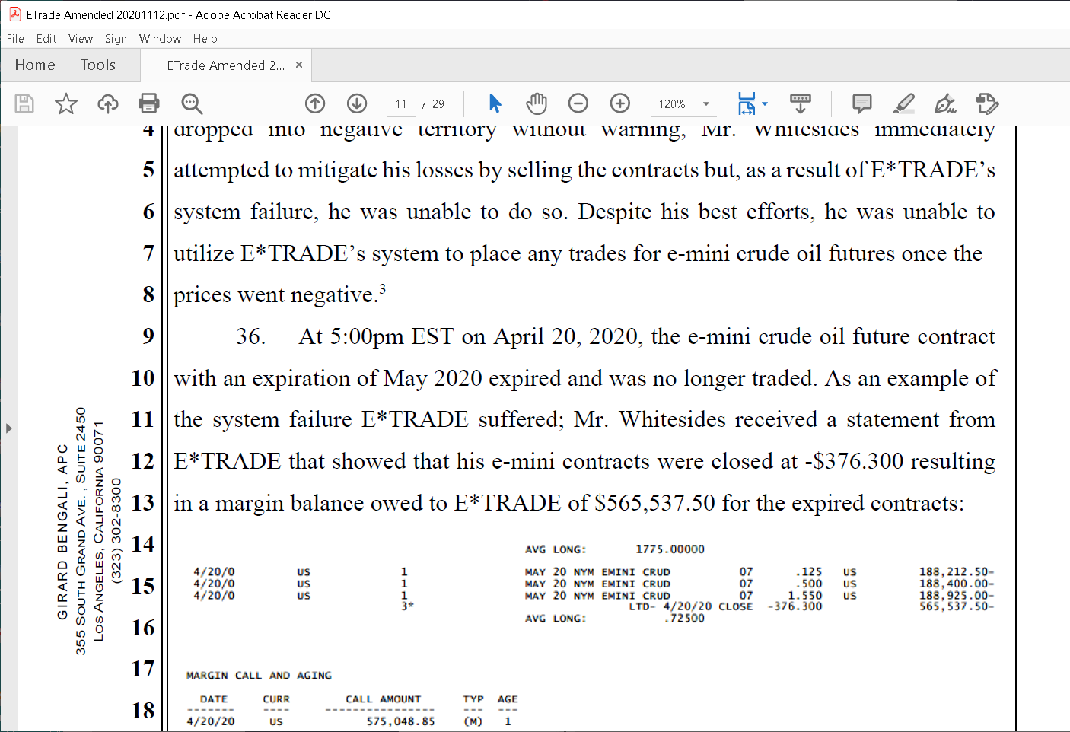
Task: Open the Edit menu
Action: [46, 39]
